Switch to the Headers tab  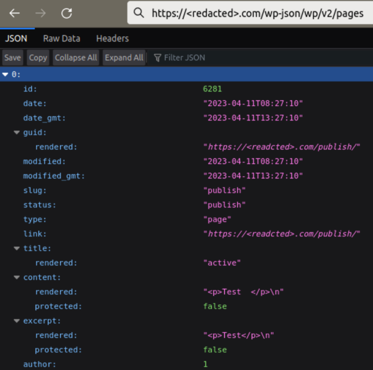pos(112,38)
